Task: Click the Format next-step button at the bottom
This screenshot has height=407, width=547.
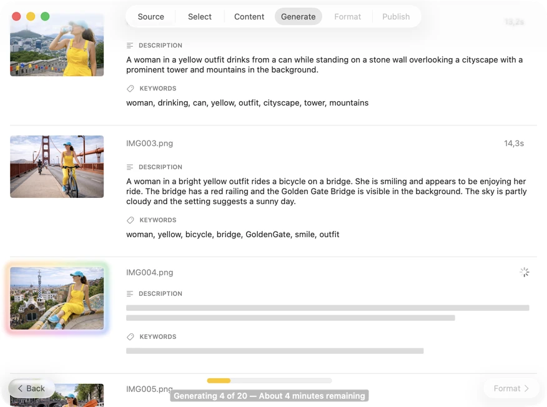Action: [511, 388]
